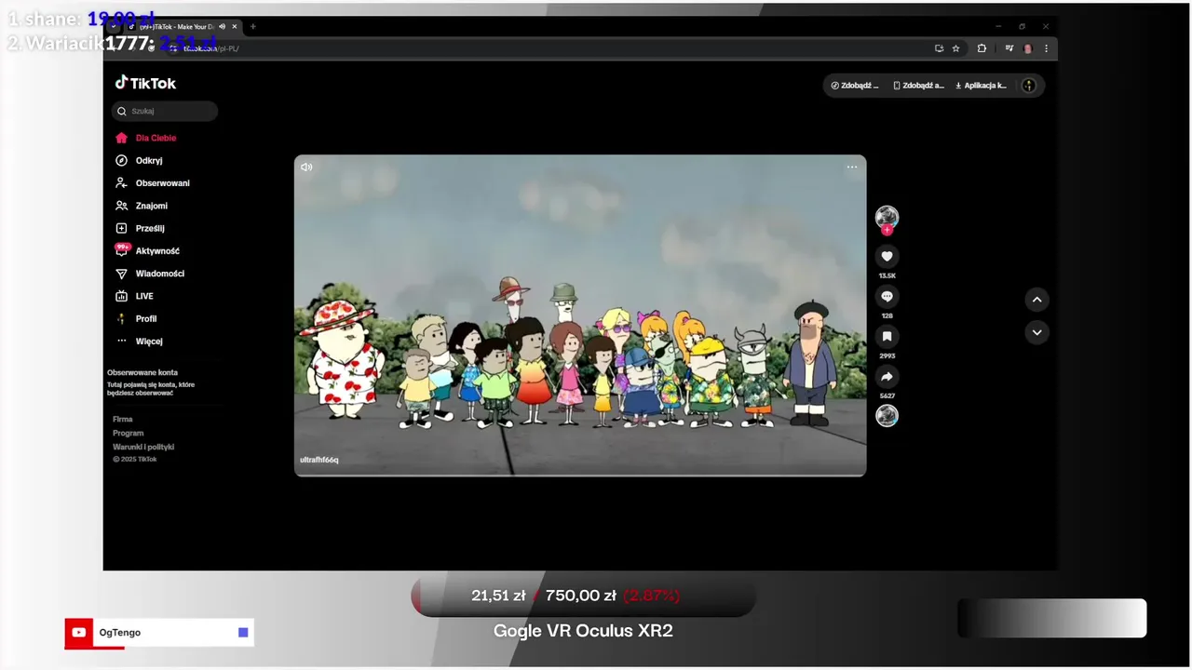1192x670 pixels.
Task: Click the Aktywność 99+ badge icon
Action: tap(121, 249)
